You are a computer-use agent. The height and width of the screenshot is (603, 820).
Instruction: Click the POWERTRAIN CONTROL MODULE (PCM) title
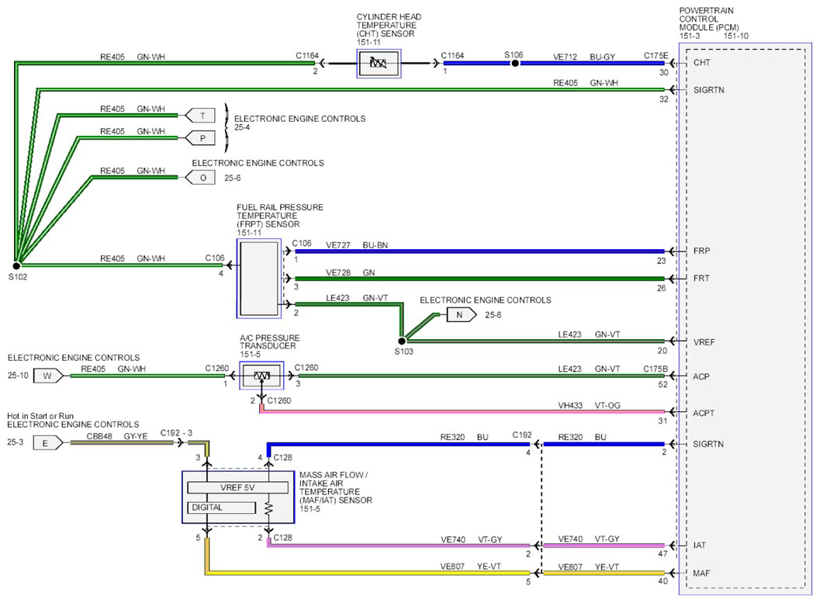(x=708, y=19)
